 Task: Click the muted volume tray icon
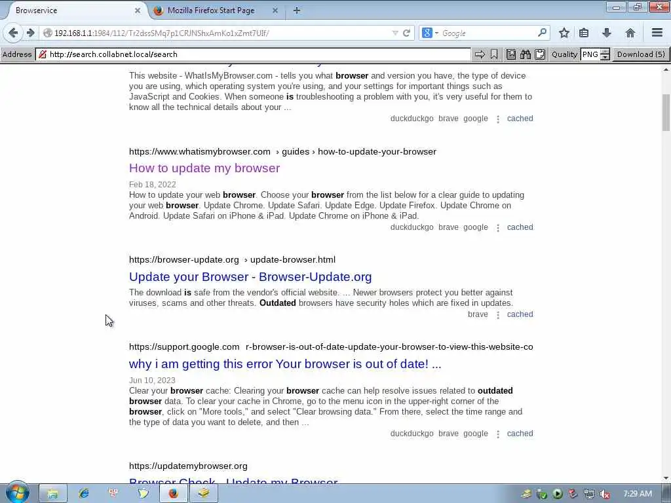tap(604, 494)
